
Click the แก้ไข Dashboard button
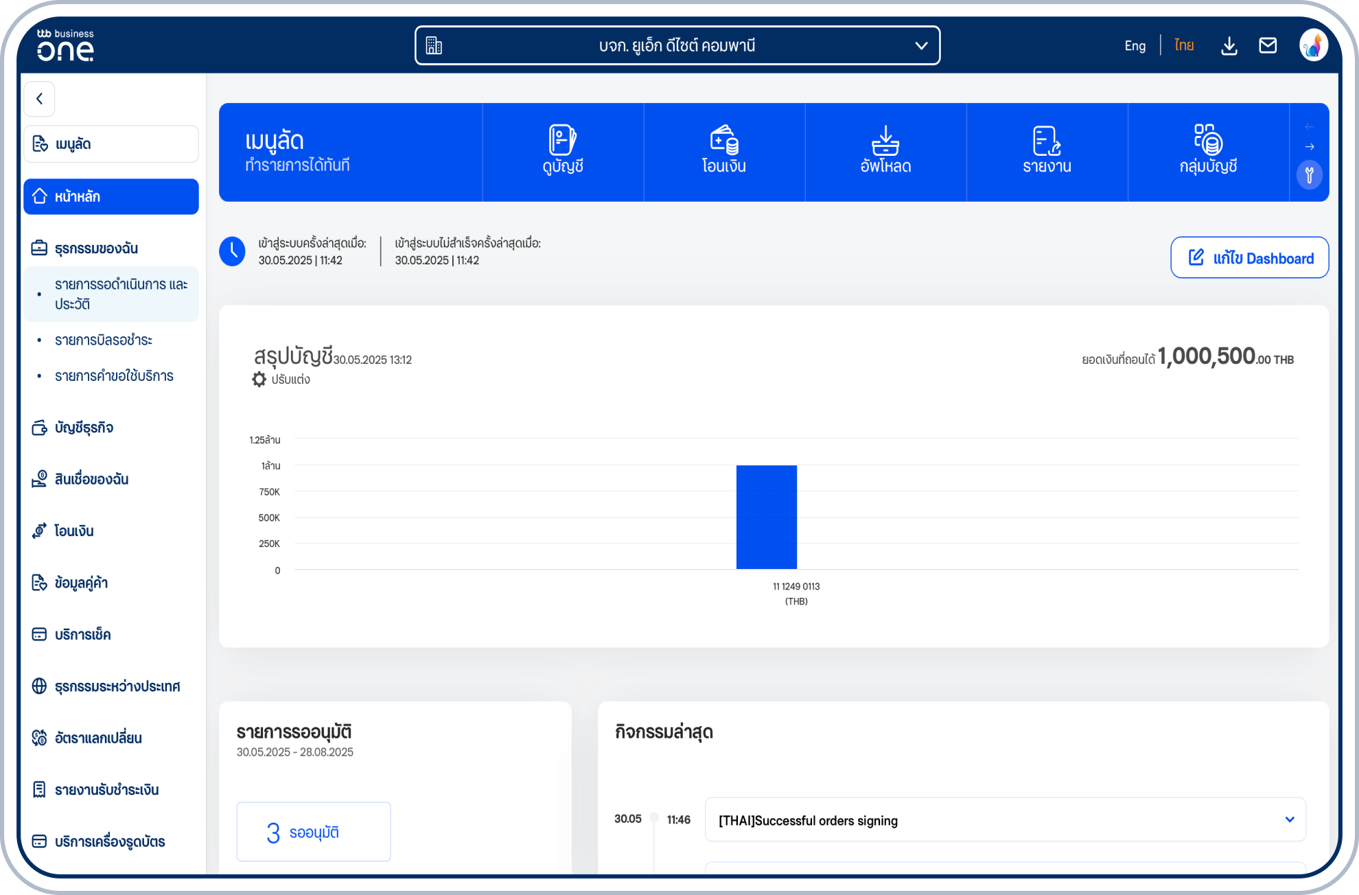1249,258
